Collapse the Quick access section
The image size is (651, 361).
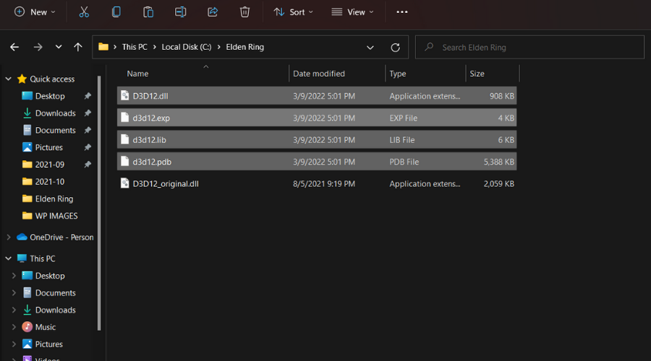coord(8,79)
